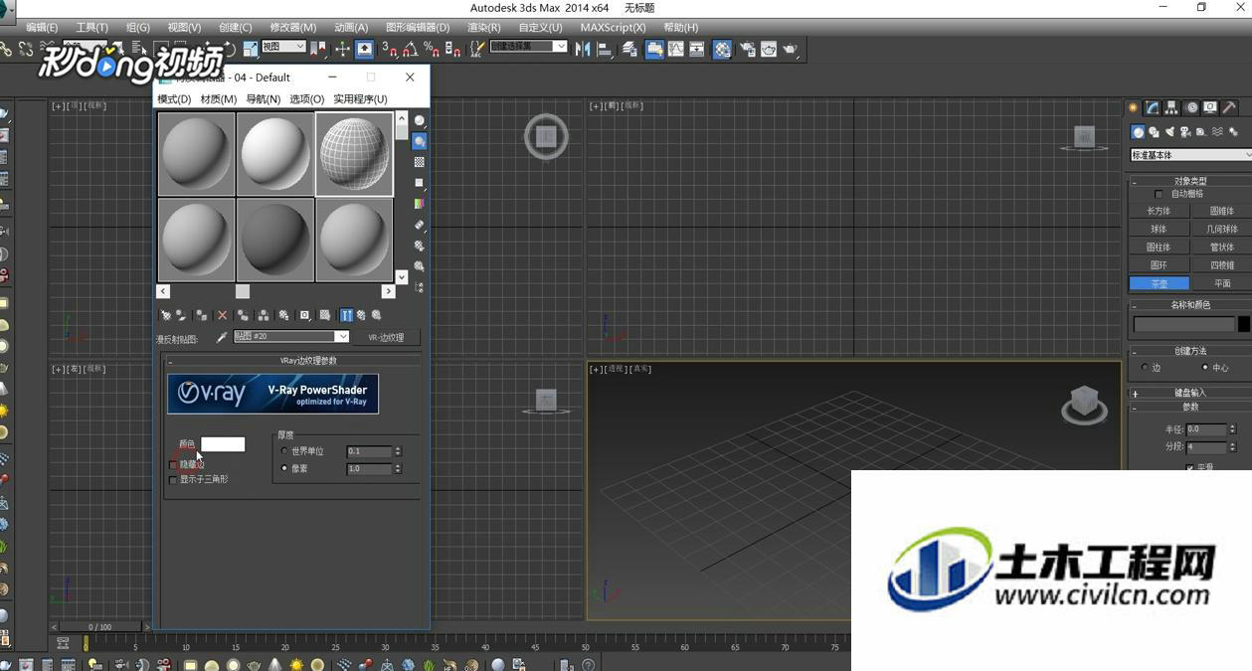Toggle the material editor background checker icon
The width and height of the screenshot is (1252, 671).
point(420,162)
